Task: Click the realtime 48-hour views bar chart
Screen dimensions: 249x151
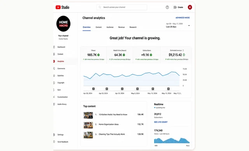Action: pos(172,141)
